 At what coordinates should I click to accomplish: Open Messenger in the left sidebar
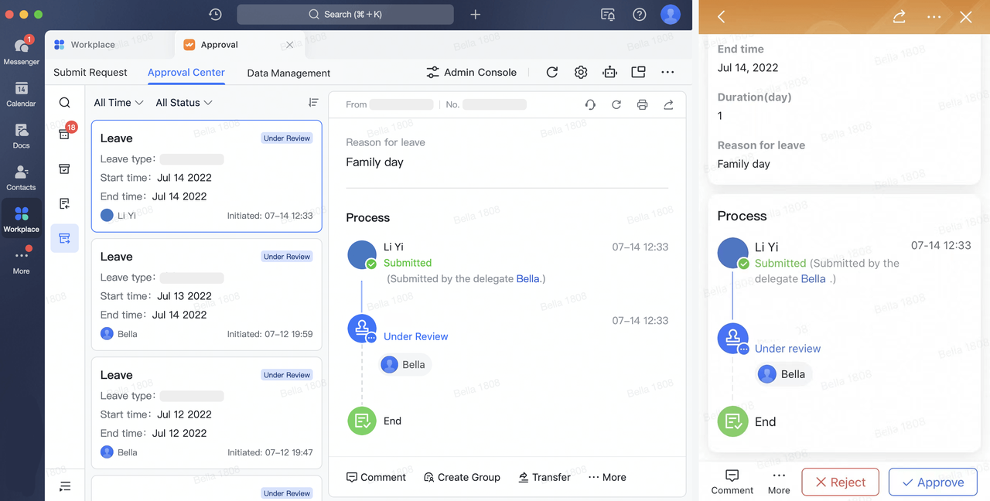[21, 51]
